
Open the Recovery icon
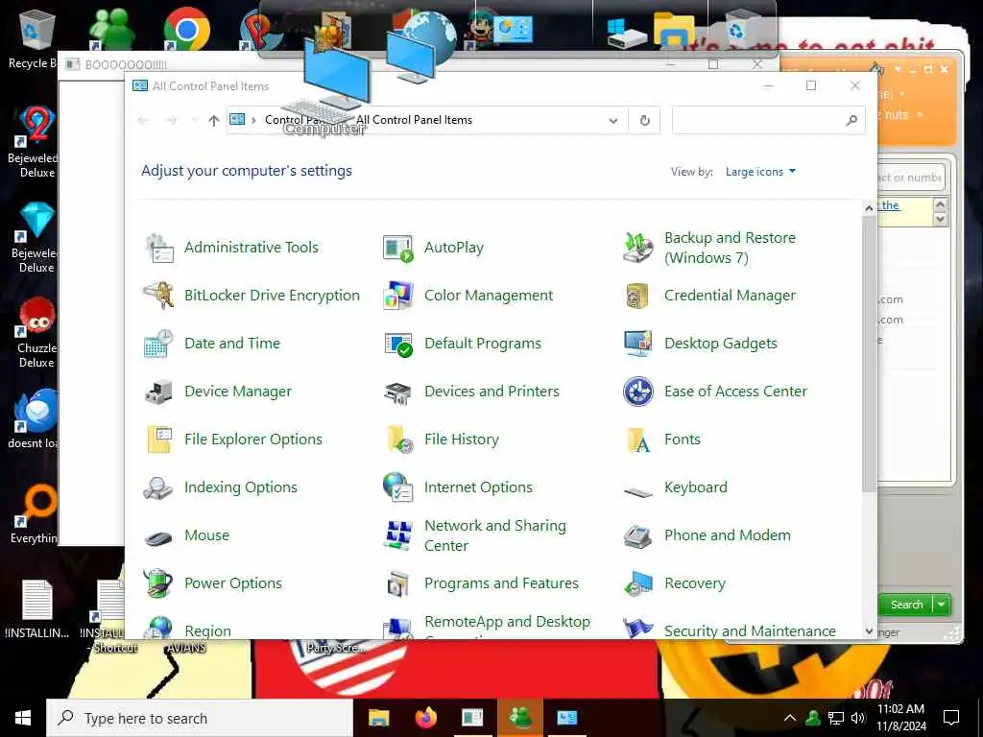(x=638, y=583)
